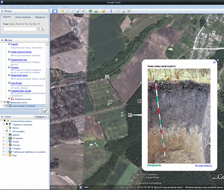This screenshot has width=224, height=190.
Task: Enable the Дороги layer
Action: [7, 135]
